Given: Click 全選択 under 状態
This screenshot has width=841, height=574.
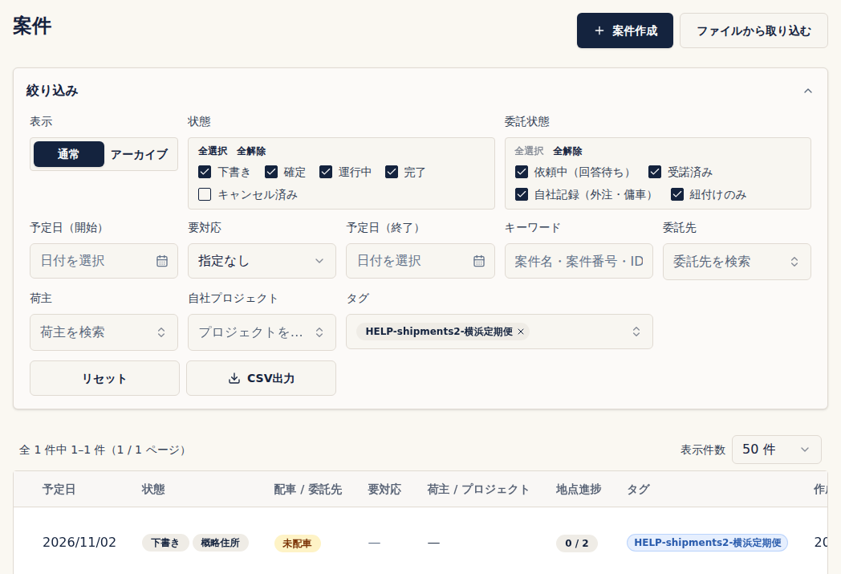Looking at the screenshot, I should point(213,151).
